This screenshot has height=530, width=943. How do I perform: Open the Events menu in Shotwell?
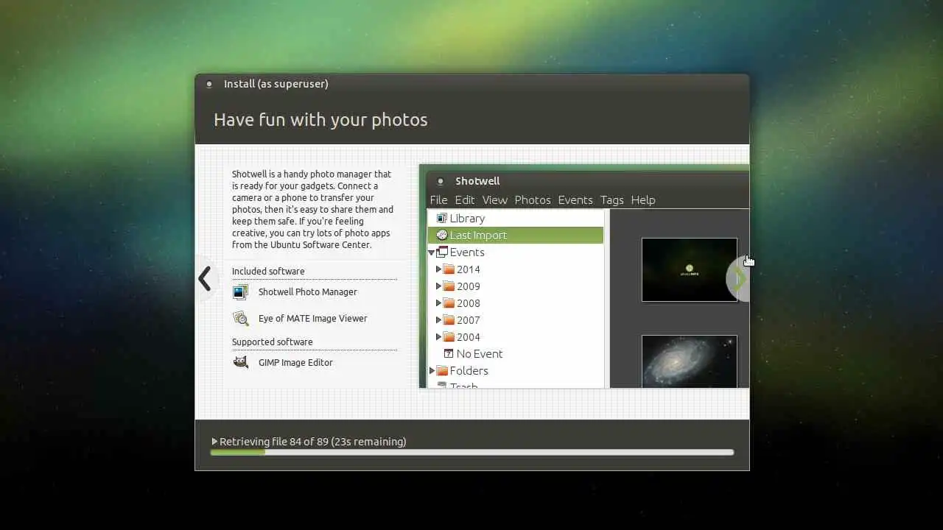pos(575,200)
